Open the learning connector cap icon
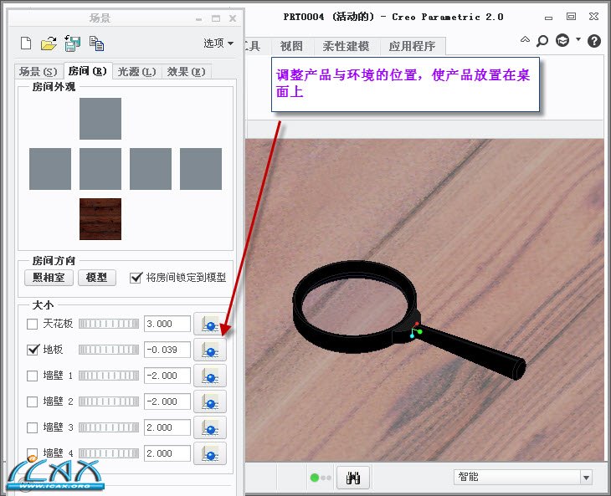 coord(562,40)
